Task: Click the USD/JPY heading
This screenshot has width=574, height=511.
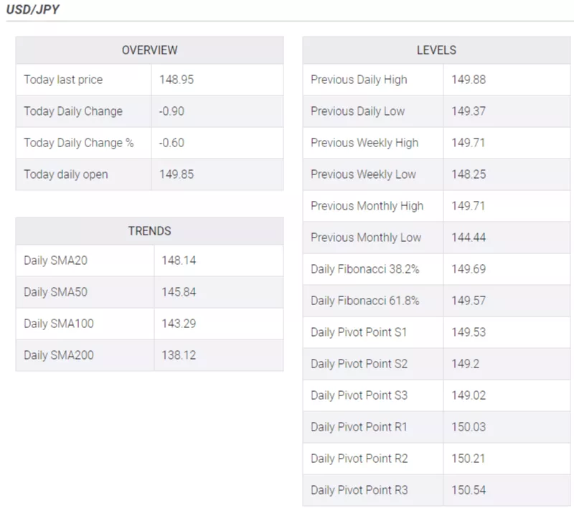Action: click(32, 9)
